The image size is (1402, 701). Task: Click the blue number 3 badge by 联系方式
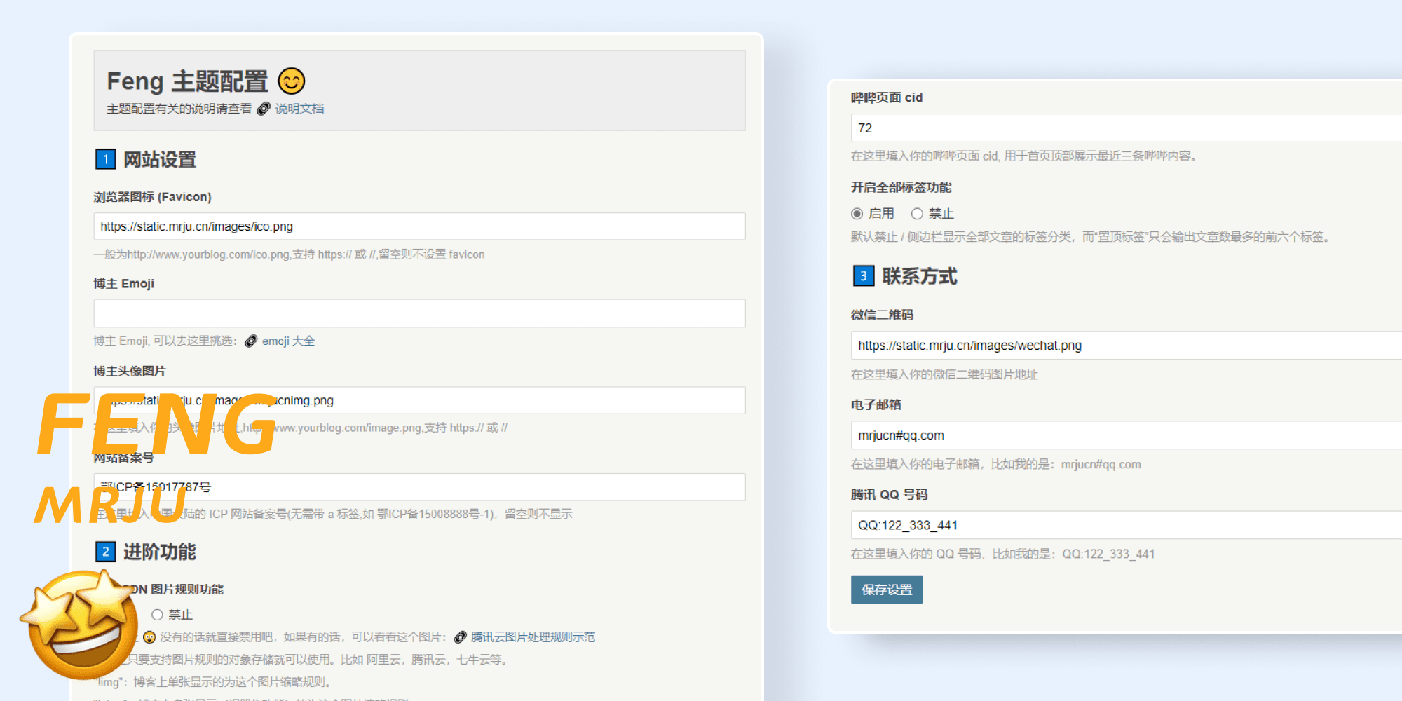click(863, 276)
